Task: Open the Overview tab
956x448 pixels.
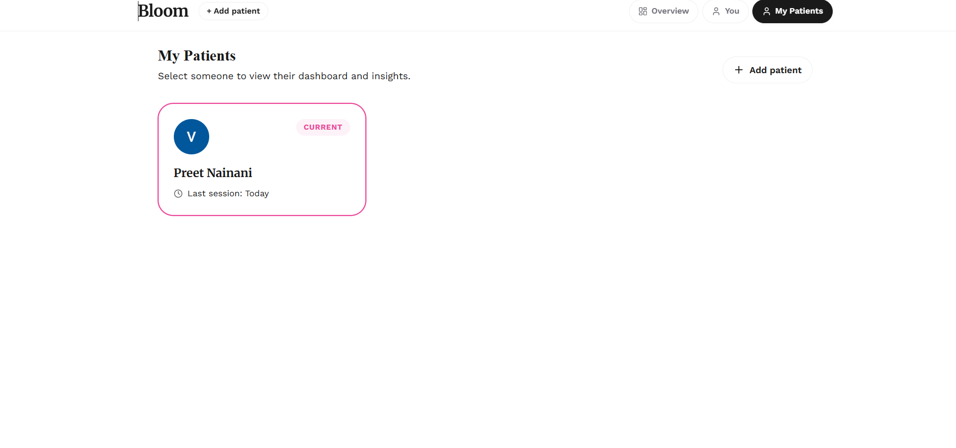Action: click(x=663, y=11)
